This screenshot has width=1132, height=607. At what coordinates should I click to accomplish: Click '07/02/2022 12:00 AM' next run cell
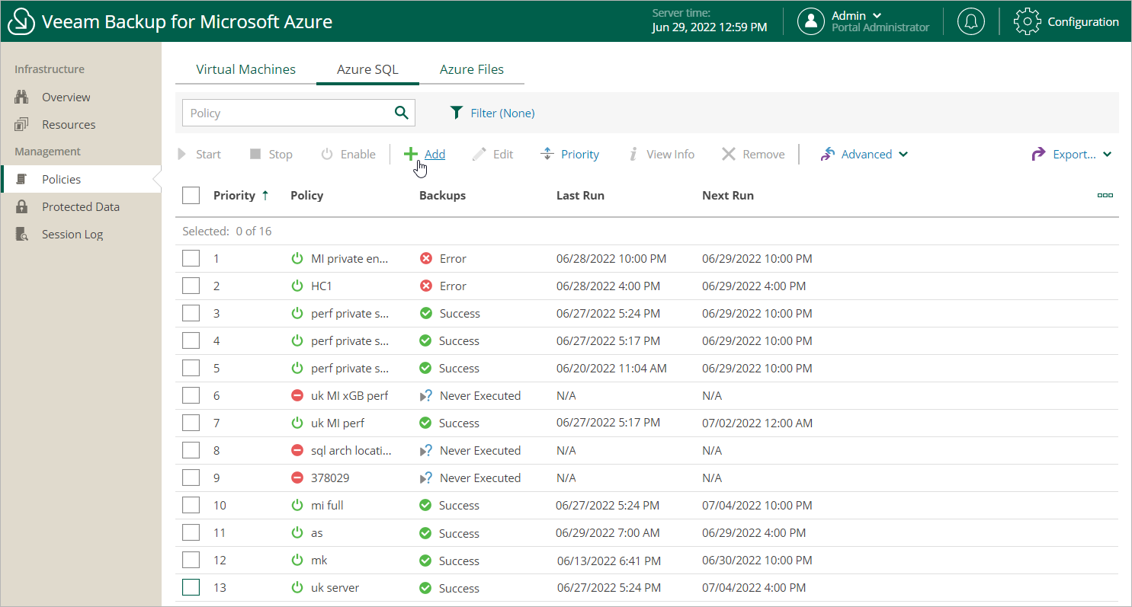757,423
